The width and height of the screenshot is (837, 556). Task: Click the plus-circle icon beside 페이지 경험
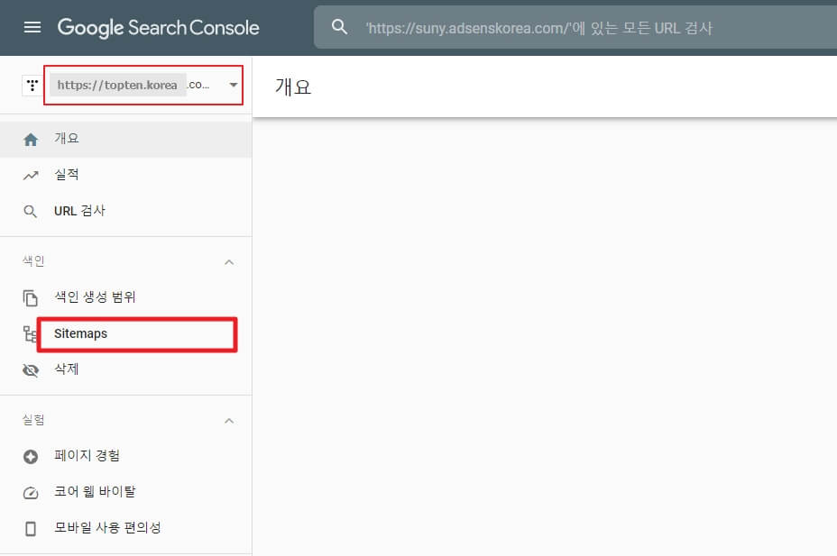coord(31,457)
